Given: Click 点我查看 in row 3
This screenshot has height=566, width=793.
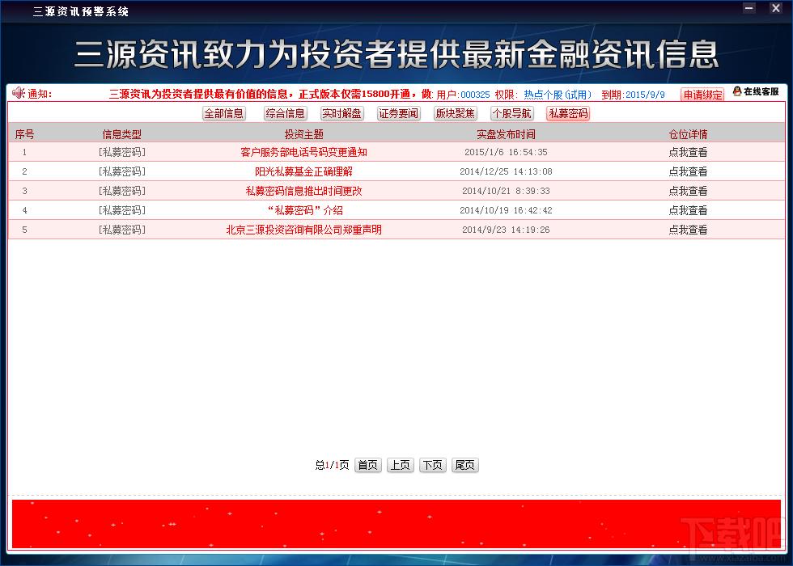Looking at the screenshot, I should click(688, 191).
